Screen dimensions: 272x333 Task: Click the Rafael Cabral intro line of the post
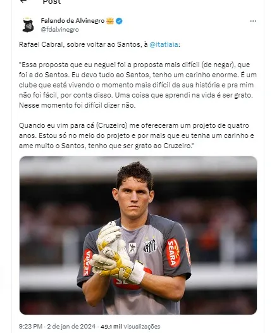click(99, 44)
